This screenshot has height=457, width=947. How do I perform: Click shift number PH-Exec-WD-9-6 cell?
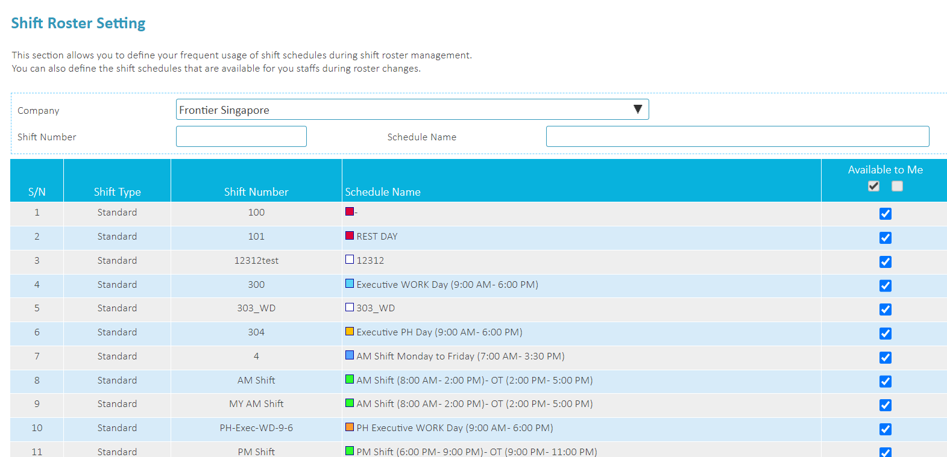[256, 428]
